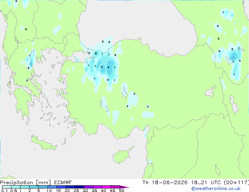Pick the 15–20 mm blue legend swatch
Viewport: 249px width, 192px height.
61,187
